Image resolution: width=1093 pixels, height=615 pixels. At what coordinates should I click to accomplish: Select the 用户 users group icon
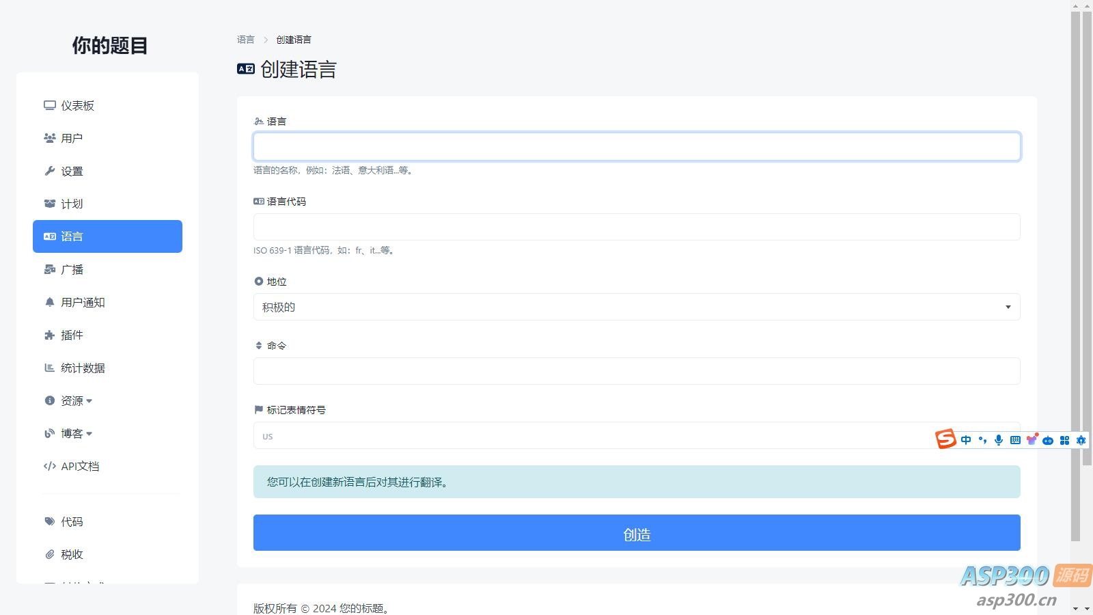click(x=49, y=138)
